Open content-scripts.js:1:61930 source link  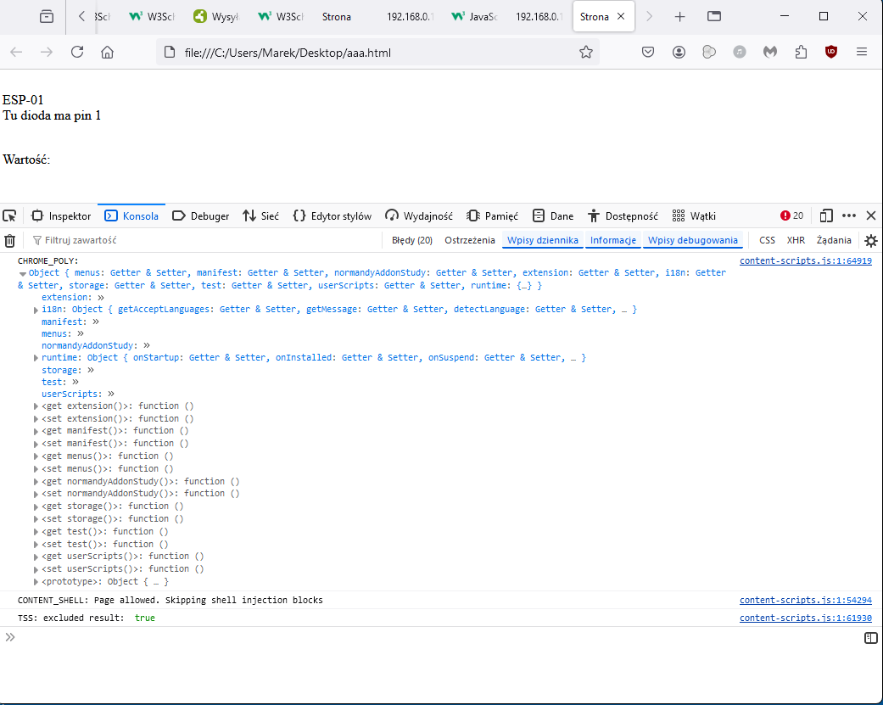[x=805, y=618]
